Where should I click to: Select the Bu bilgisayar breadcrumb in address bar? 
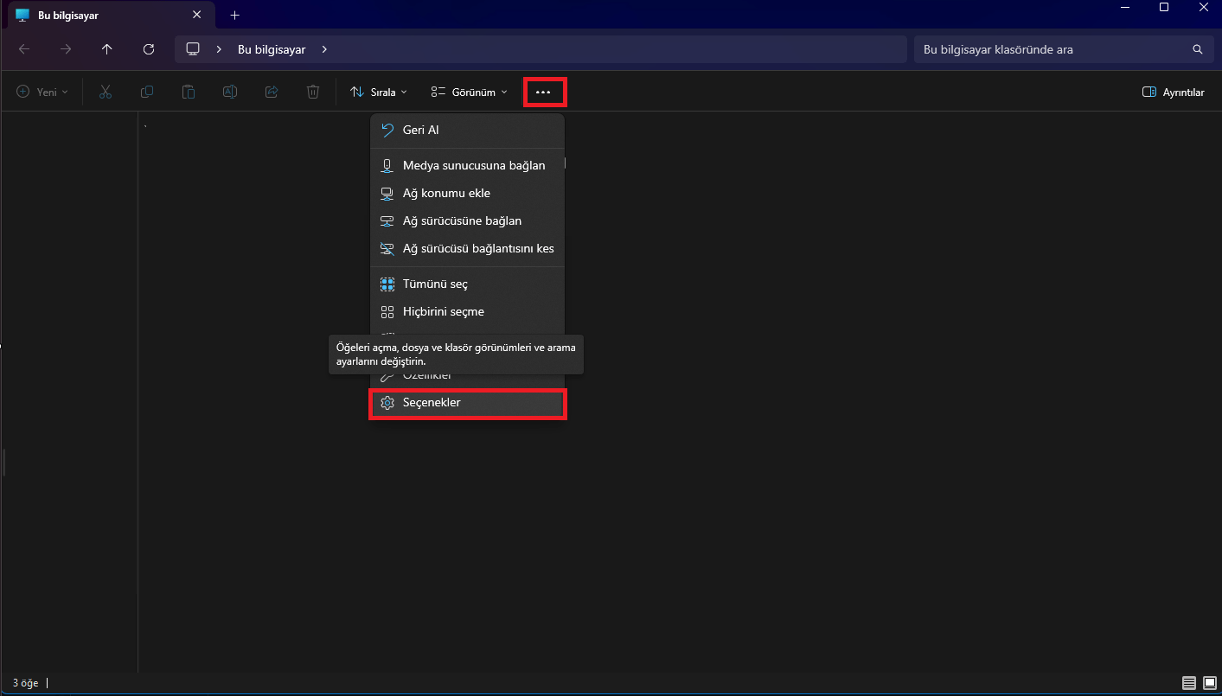pyautogui.click(x=272, y=50)
